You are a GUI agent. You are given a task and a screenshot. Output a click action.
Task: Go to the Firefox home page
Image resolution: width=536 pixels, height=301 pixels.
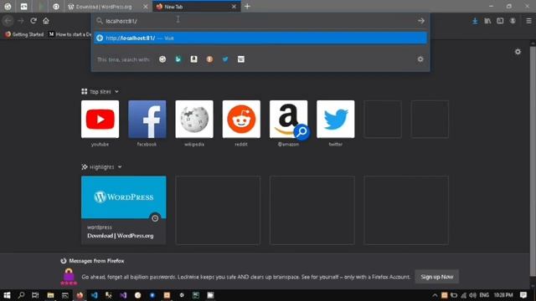(x=46, y=21)
